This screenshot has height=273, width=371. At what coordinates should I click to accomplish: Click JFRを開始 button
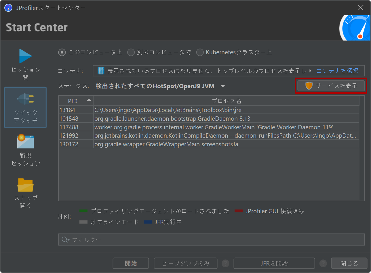pos(274,263)
